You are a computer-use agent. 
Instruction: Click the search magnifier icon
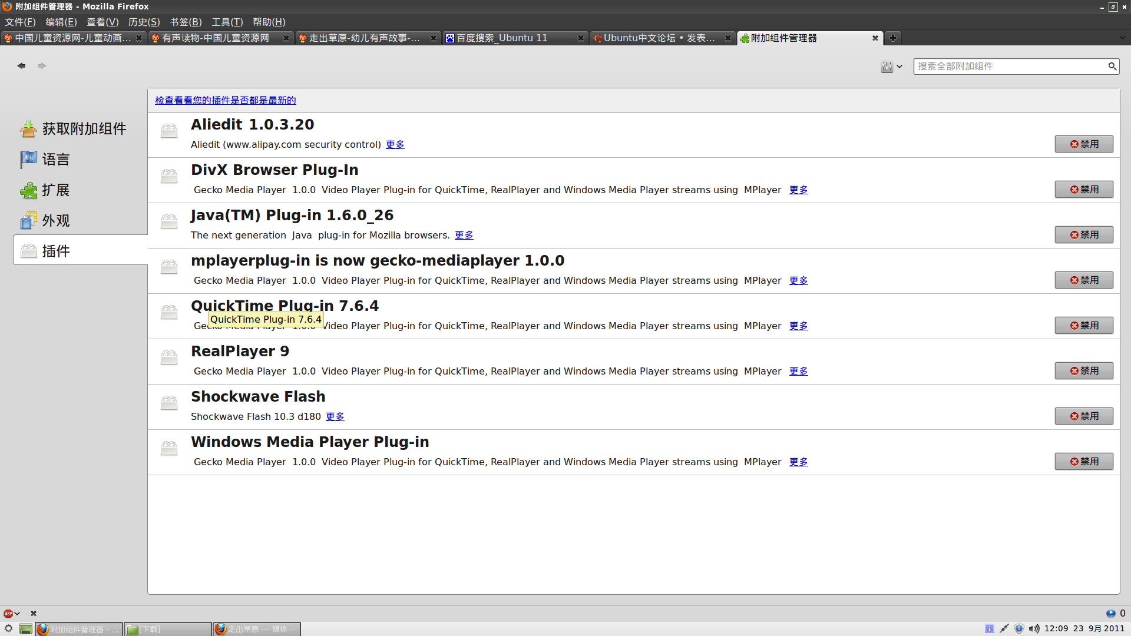[1112, 66]
